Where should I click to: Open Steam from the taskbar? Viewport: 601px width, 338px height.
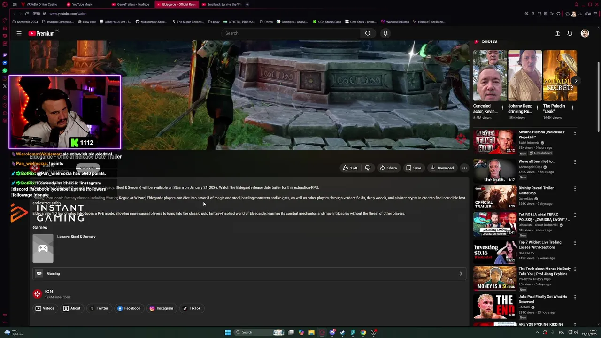click(x=342, y=332)
